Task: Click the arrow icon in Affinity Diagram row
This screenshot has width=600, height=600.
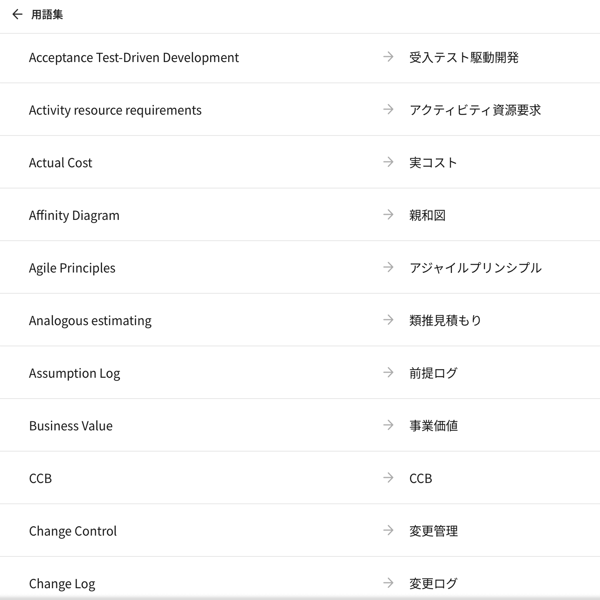Action: [x=388, y=215]
